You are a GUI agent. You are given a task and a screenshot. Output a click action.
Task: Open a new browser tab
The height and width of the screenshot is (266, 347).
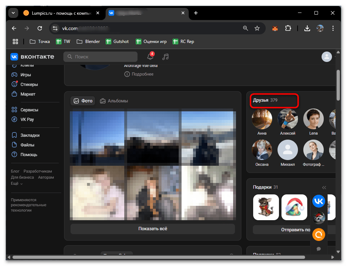point(196,13)
